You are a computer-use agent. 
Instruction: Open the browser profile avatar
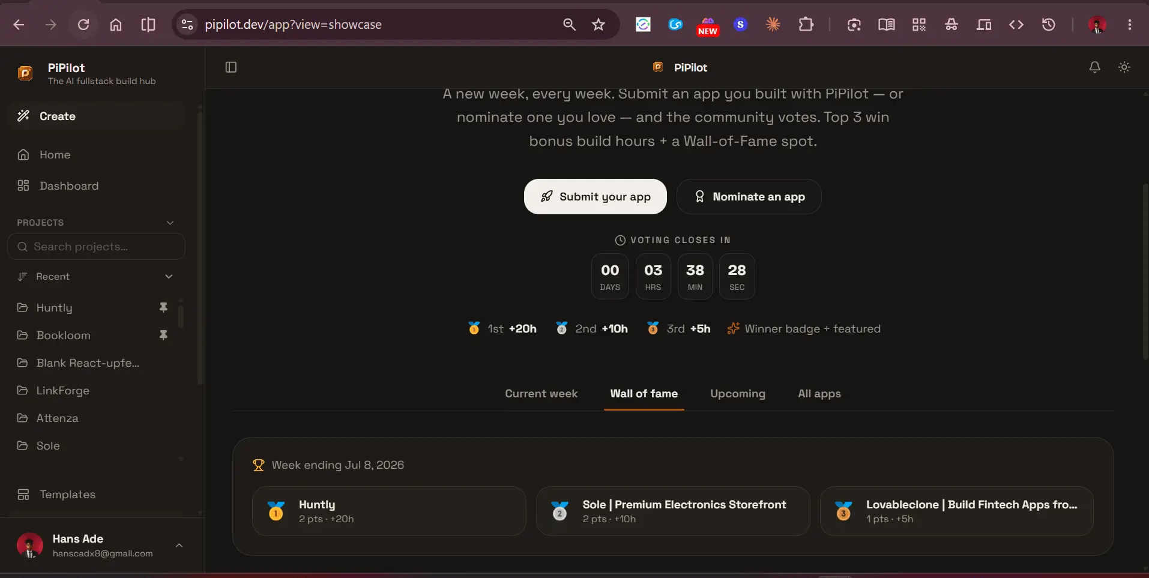1097,25
